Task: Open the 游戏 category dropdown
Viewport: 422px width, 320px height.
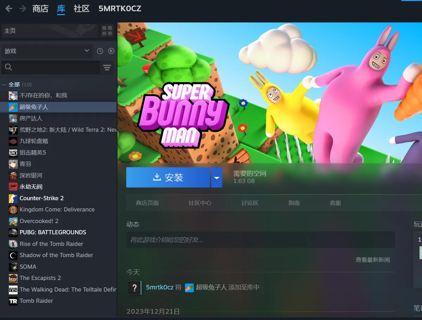Action: (x=47, y=51)
